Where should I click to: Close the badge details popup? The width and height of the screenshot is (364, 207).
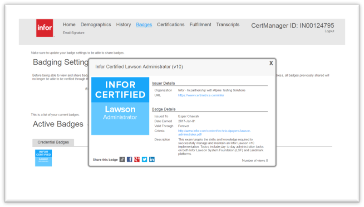click(271, 63)
